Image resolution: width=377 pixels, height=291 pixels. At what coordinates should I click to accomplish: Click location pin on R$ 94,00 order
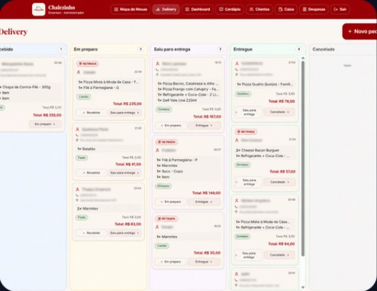(236, 212)
